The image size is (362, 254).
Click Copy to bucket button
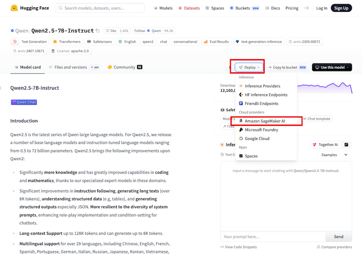287,68
